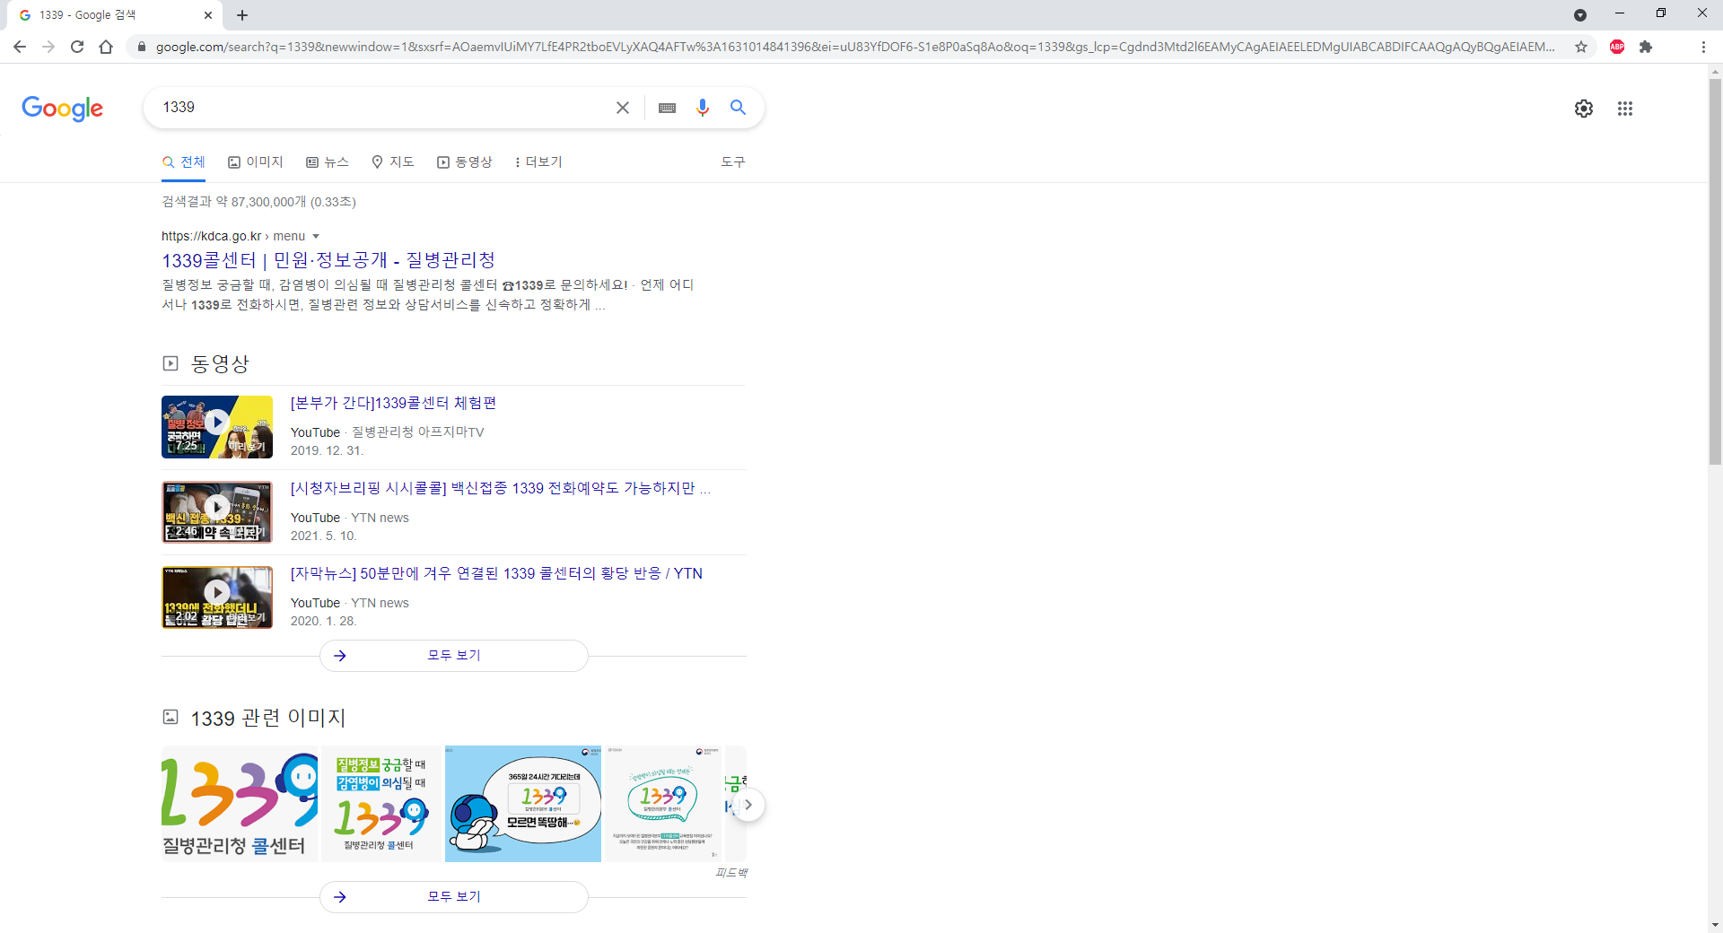Click the address bar URL
Screen dimensions: 1723x933
(x=855, y=47)
